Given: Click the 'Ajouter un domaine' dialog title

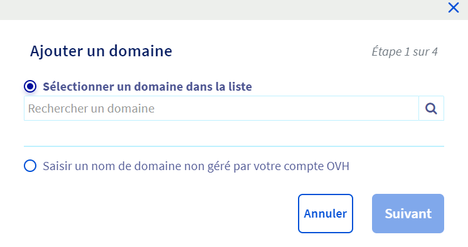Looking at the screenshot, I should [x=101, y=51].
